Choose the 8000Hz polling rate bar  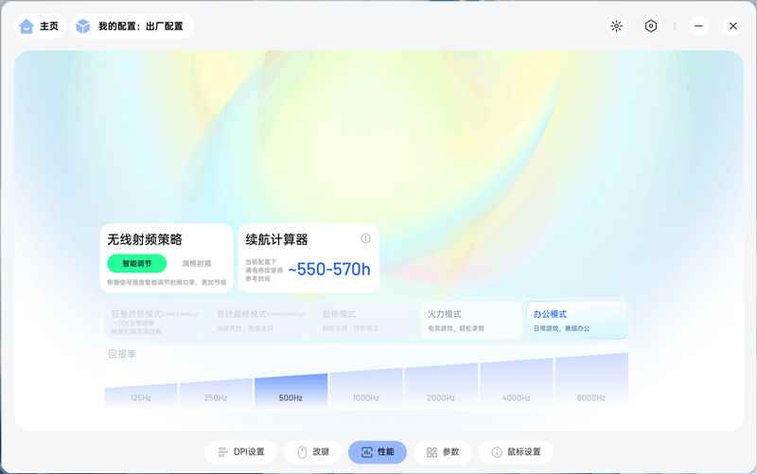(592, 380)
